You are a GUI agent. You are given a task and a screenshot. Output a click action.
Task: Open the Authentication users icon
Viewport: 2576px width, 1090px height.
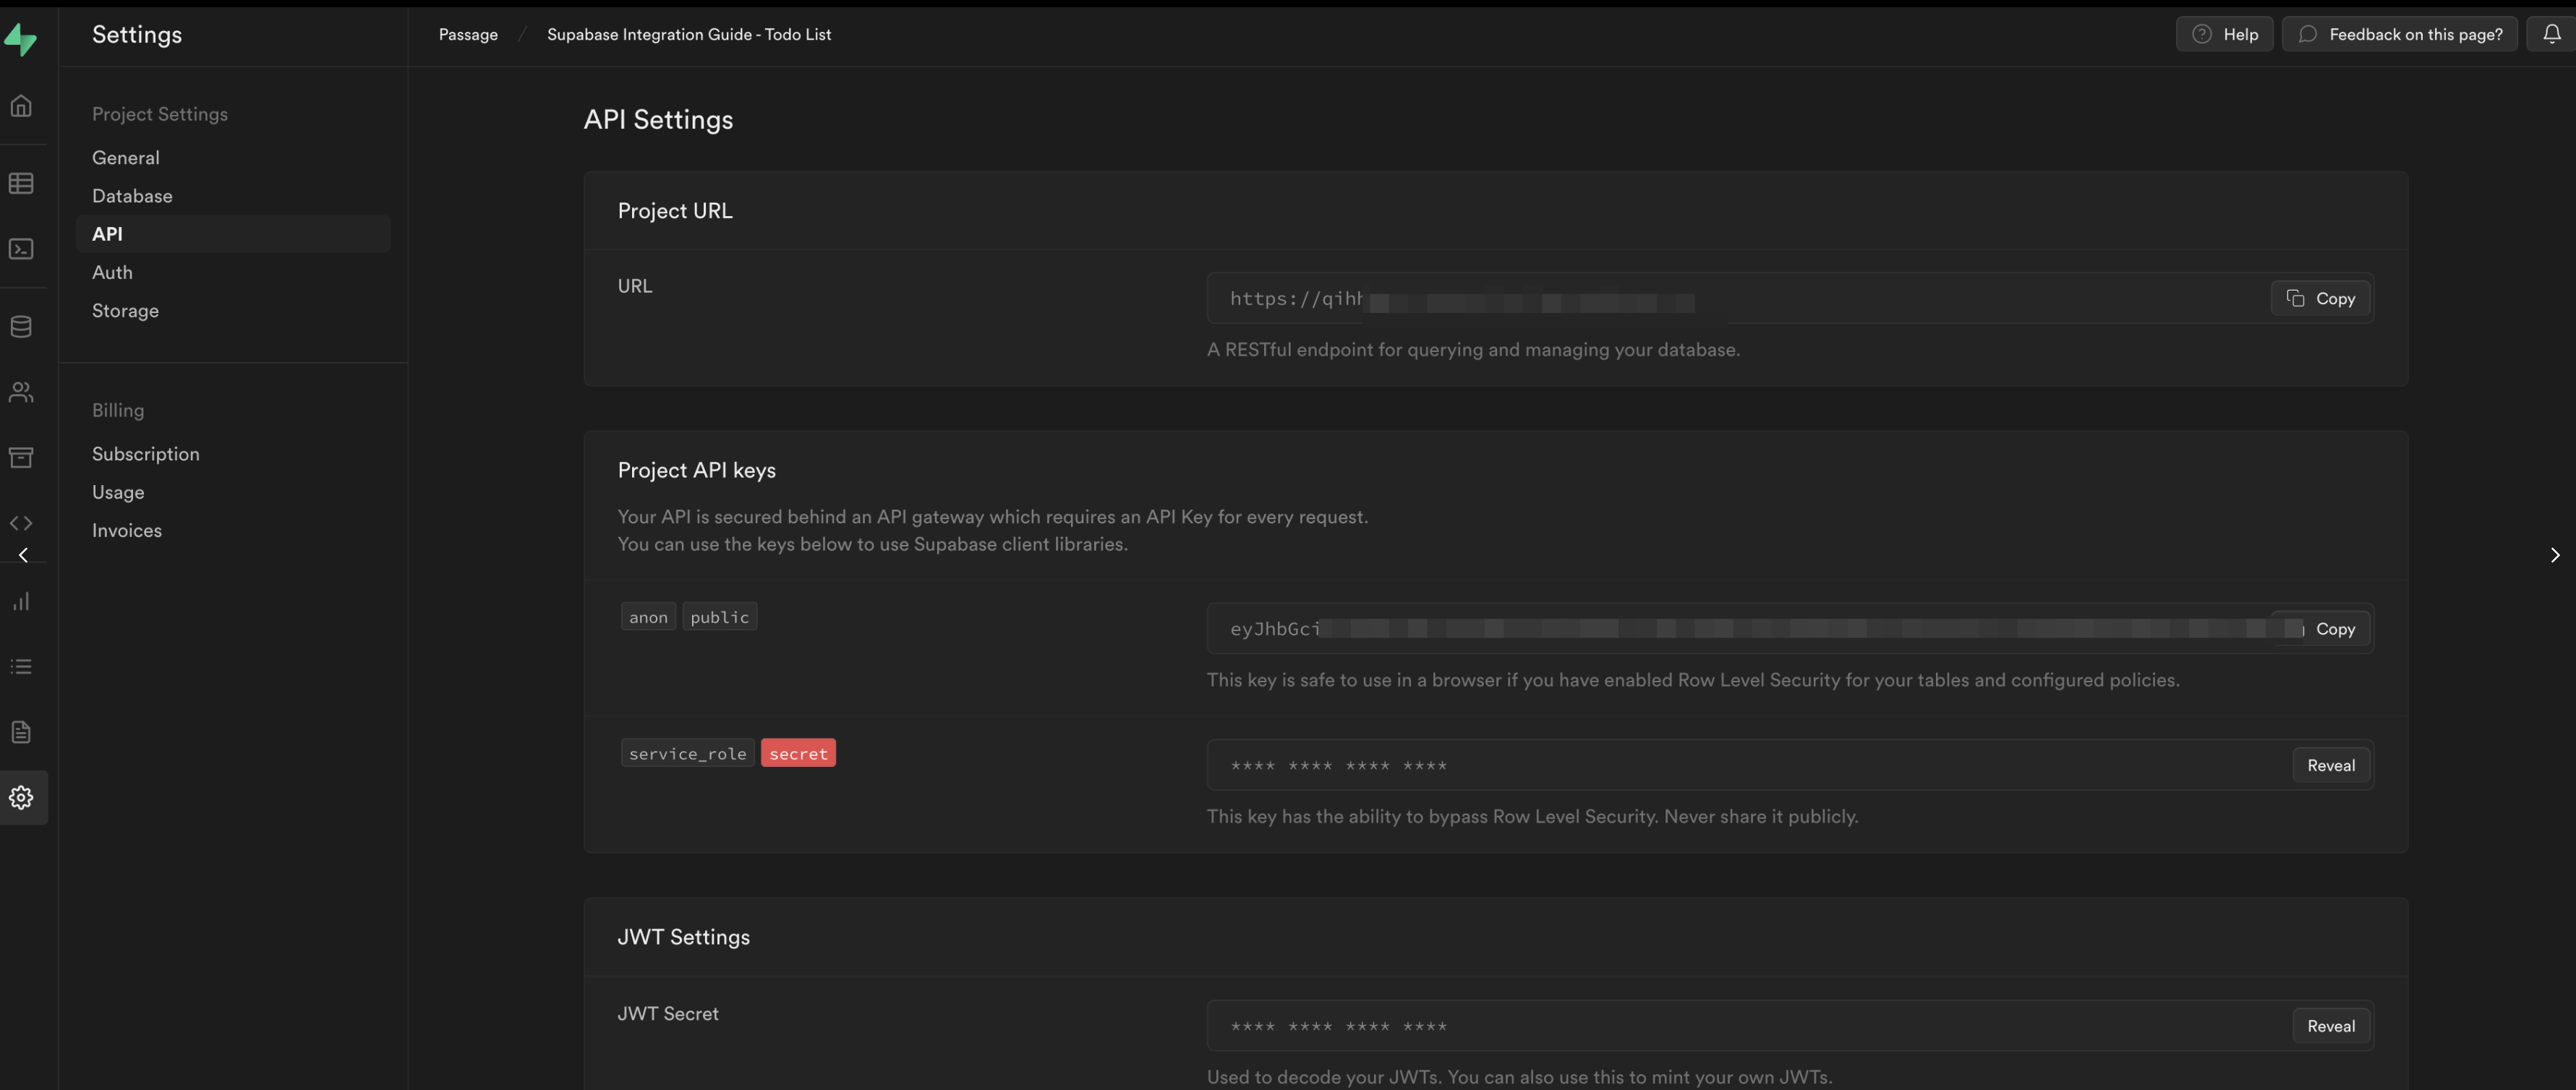pyautogui.click(x=21, y=392)
